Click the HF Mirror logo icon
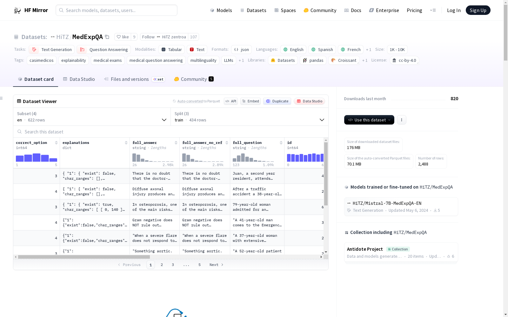The width and height of the screenshot is (508, 317). click(17, 10)
